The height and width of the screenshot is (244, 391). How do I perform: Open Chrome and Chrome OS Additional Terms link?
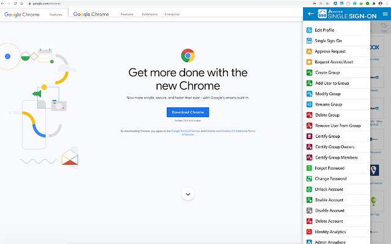(x=230, y=131)
